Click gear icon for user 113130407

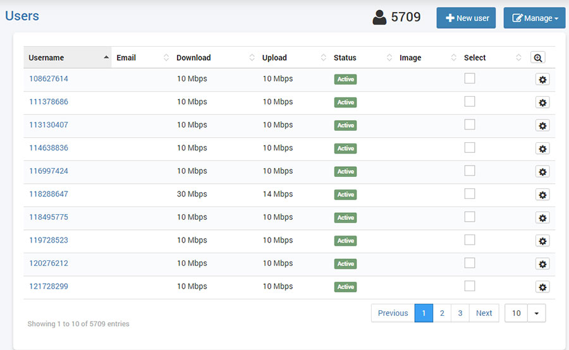(x=542, y=125)
